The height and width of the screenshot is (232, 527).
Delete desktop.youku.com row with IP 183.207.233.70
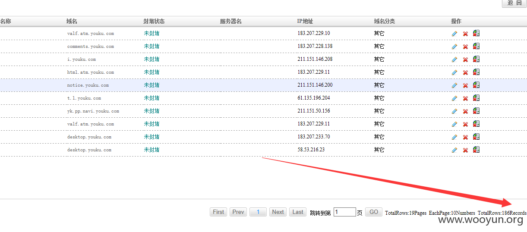pos(465,137)
